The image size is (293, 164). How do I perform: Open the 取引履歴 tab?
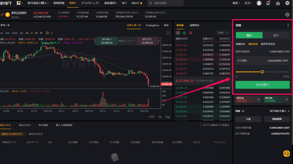point(43,125)
